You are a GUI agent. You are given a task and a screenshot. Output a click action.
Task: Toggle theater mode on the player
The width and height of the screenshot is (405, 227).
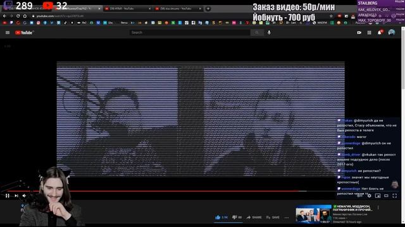386,196
